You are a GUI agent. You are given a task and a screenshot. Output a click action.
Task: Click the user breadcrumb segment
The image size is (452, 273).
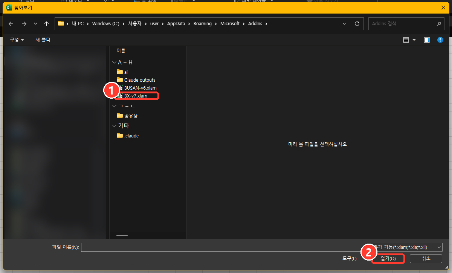[x=154, y=23]
